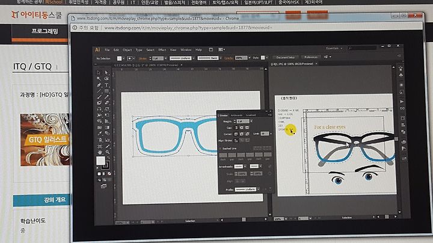Open the start Arrowheads dropdown
Screen dimensions: 433x243
click(245, 166)
